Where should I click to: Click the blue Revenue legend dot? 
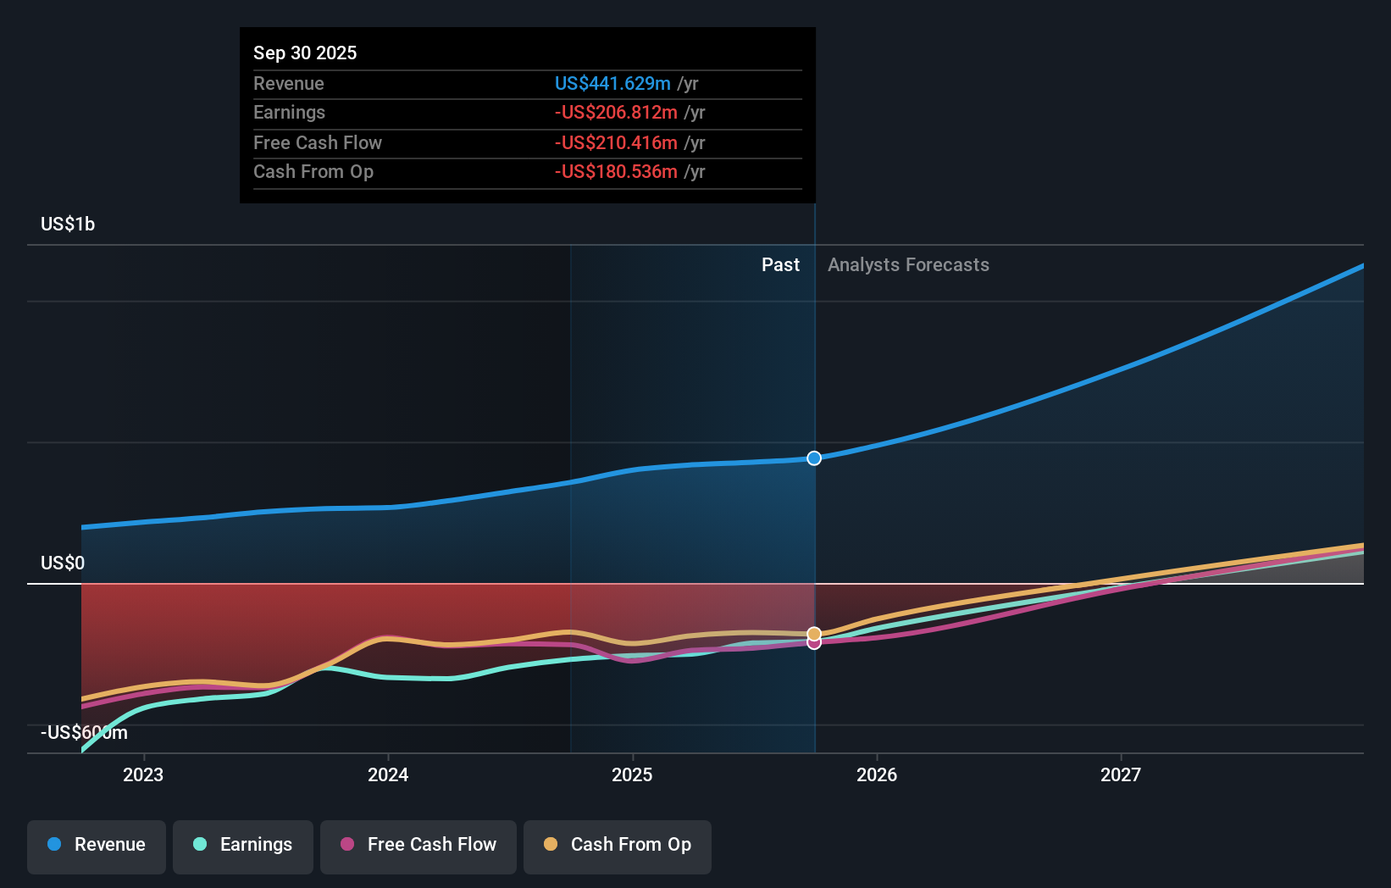coord(54,845)
